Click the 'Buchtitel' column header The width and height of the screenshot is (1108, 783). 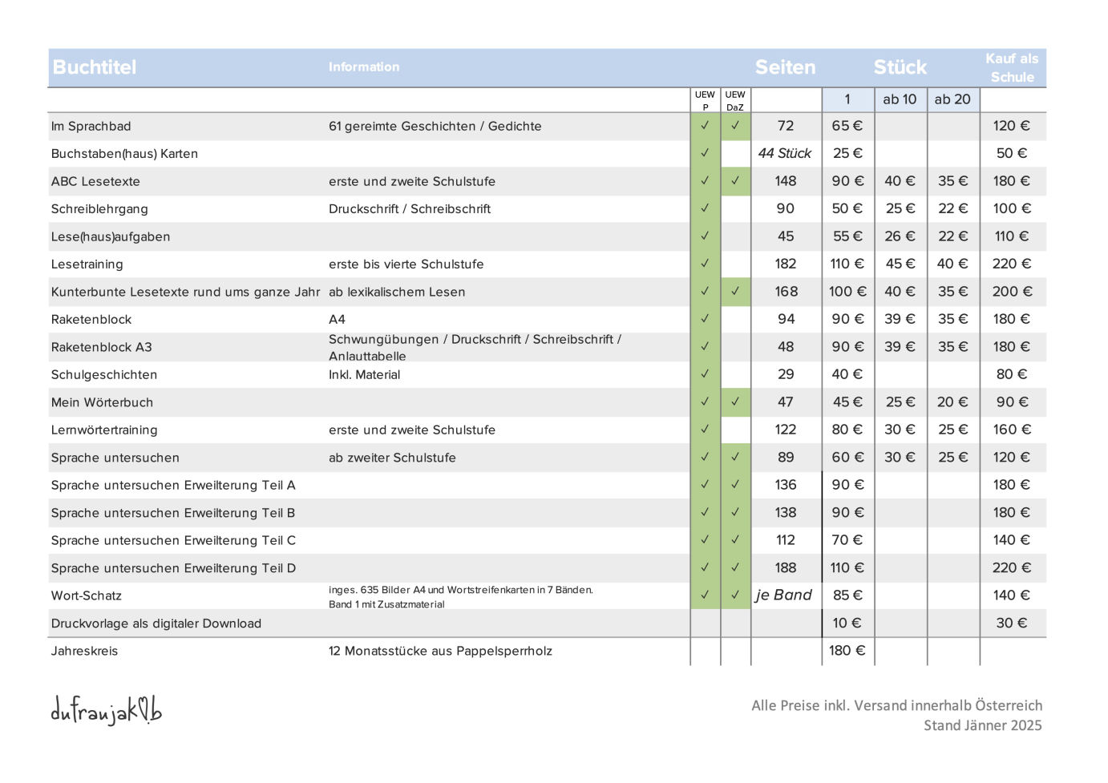tap(95, 67)
